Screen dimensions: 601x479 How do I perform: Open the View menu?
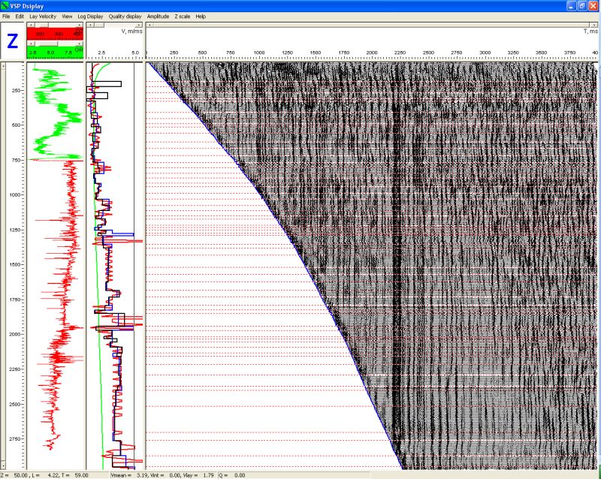pos(67,17)
